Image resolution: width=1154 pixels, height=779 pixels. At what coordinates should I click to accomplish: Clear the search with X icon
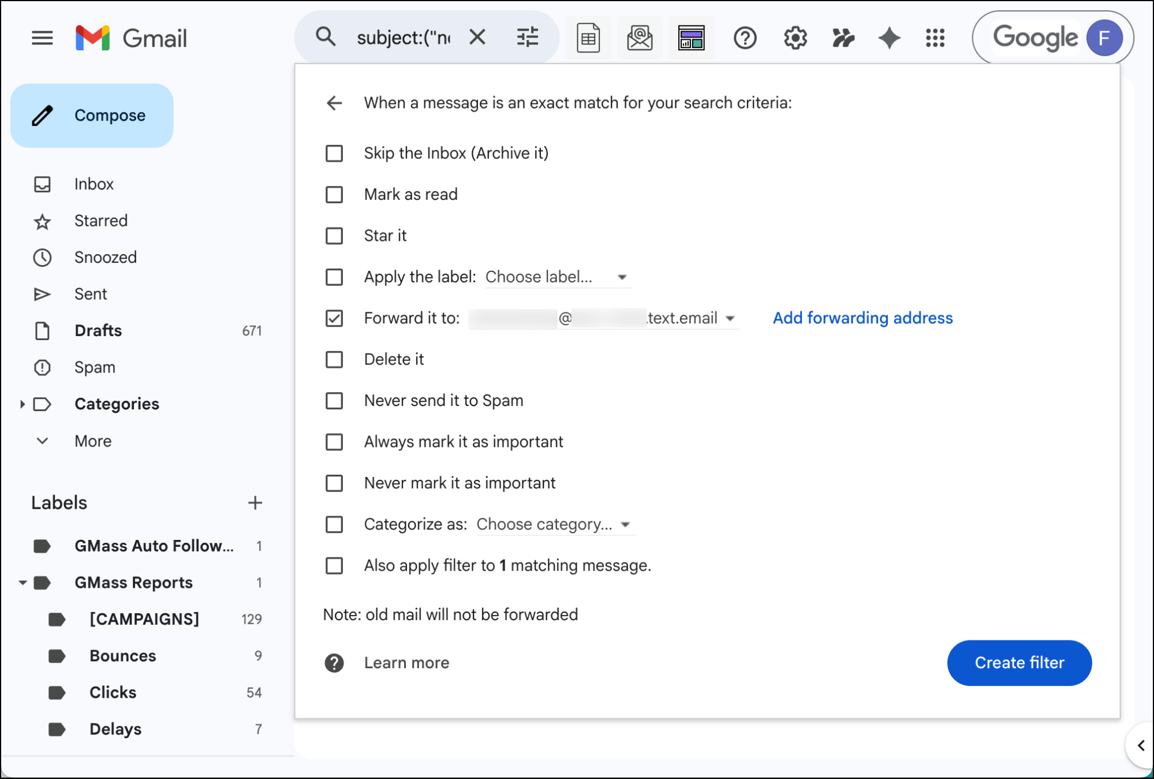click(x=477, y=38)
